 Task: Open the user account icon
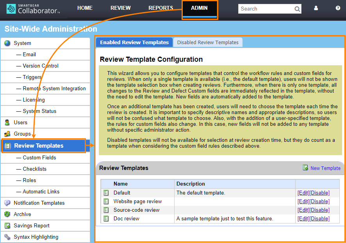(316, 8)
